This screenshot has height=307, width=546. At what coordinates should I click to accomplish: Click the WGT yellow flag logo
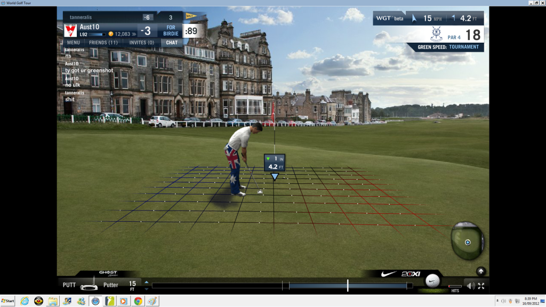pyautogui.click(x=190, y=17)
